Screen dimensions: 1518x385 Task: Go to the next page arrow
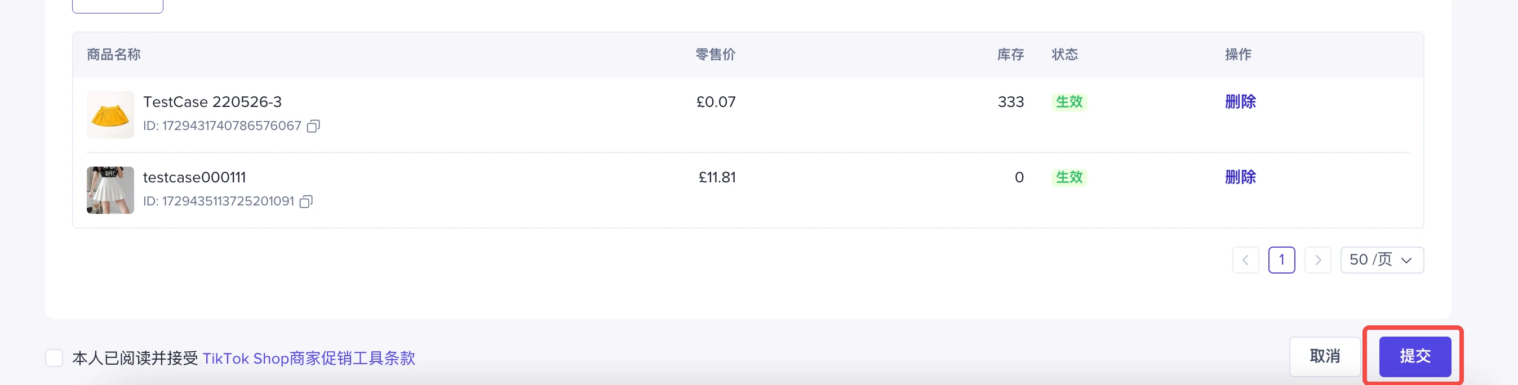tap(1317, 260)
